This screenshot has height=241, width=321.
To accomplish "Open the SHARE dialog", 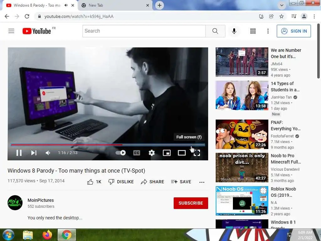I will [153, 182].
